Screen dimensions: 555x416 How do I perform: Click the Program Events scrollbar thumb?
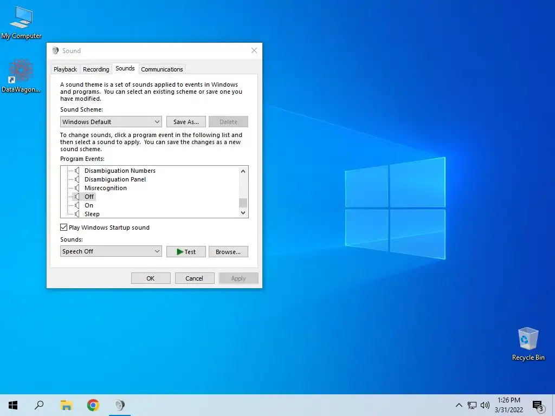[x=243, y=203]
